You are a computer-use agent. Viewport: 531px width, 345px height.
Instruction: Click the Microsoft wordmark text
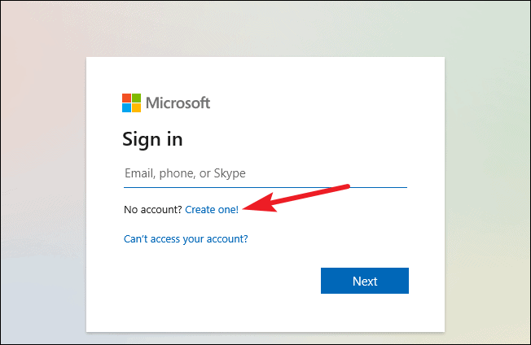point(178,103)
